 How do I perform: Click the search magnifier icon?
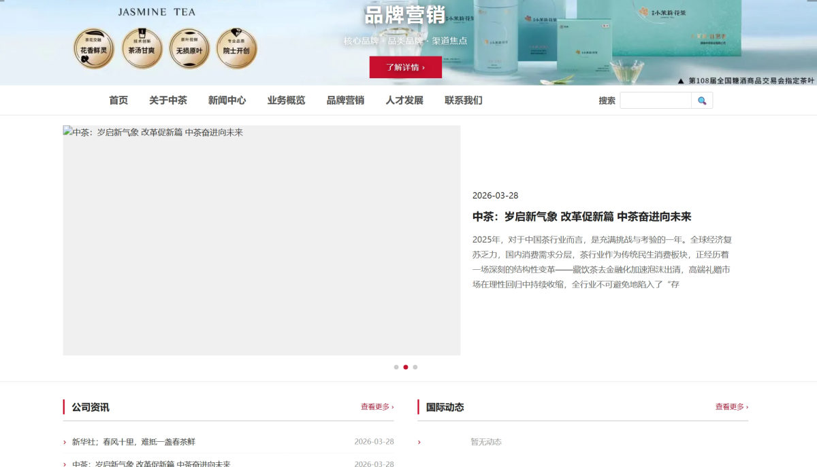(702, 101)
